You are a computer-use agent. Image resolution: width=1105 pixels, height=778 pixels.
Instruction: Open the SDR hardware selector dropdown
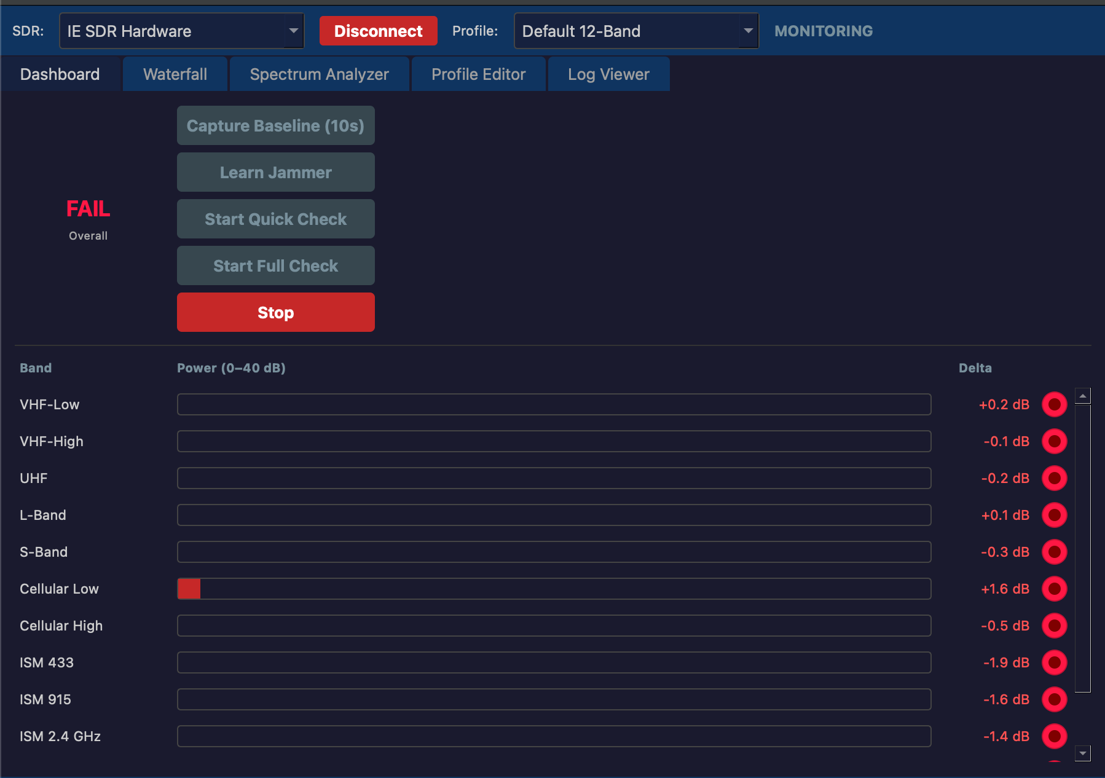[181, 30]
